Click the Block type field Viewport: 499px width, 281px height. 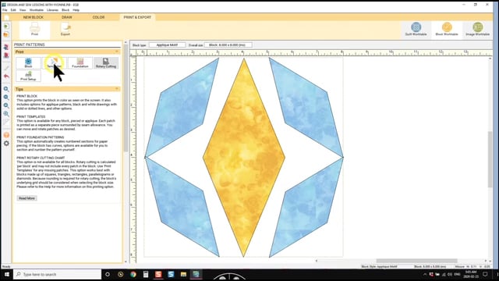(167, 45)
